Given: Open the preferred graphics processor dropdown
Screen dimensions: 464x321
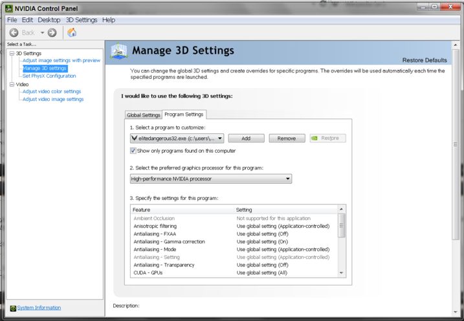Looking at the screenshot, I should pyautogui.click(x=211, y=179).
